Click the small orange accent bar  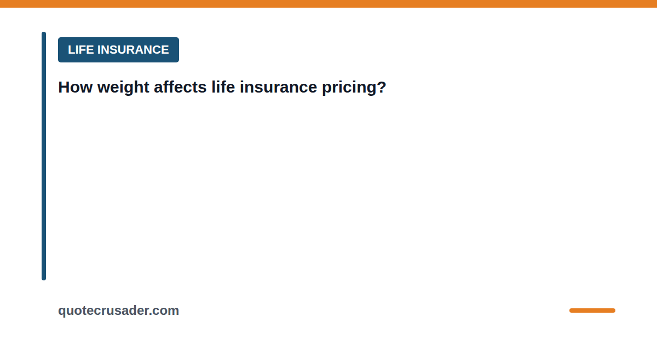pos(592,311)
